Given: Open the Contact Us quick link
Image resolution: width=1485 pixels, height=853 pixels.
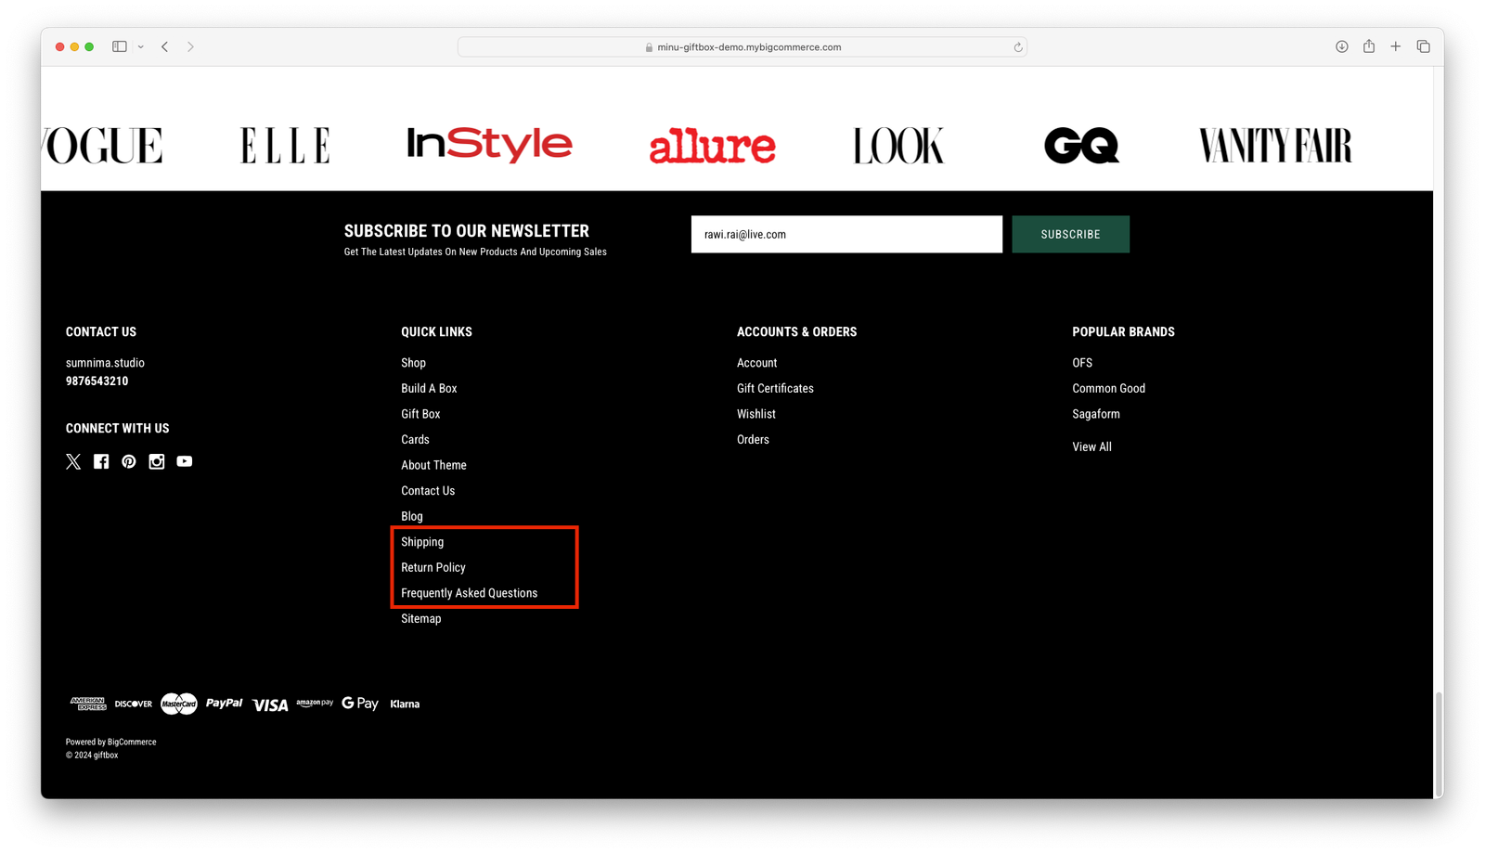Looking at the screenshot, I should coord(428,490).
